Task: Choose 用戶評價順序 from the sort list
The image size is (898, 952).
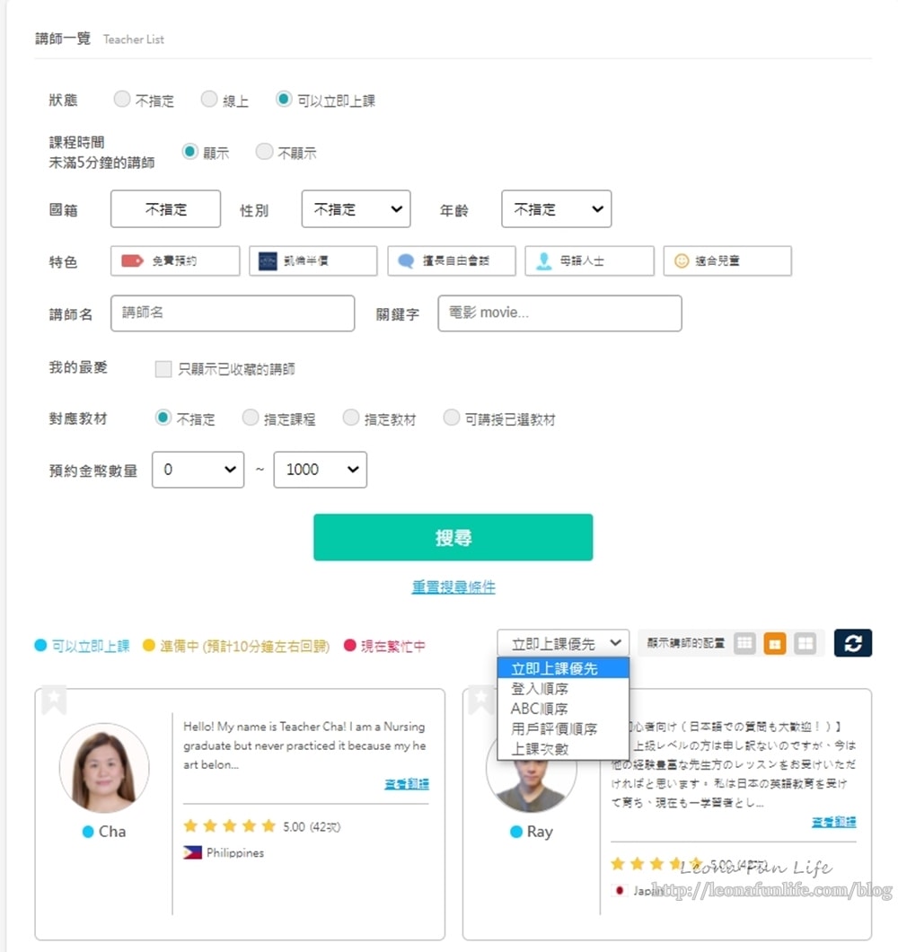Action: click(554, 728)
